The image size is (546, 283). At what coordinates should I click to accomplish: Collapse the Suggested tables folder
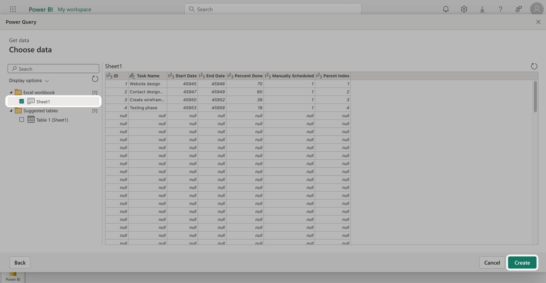[x=11, y=111]
